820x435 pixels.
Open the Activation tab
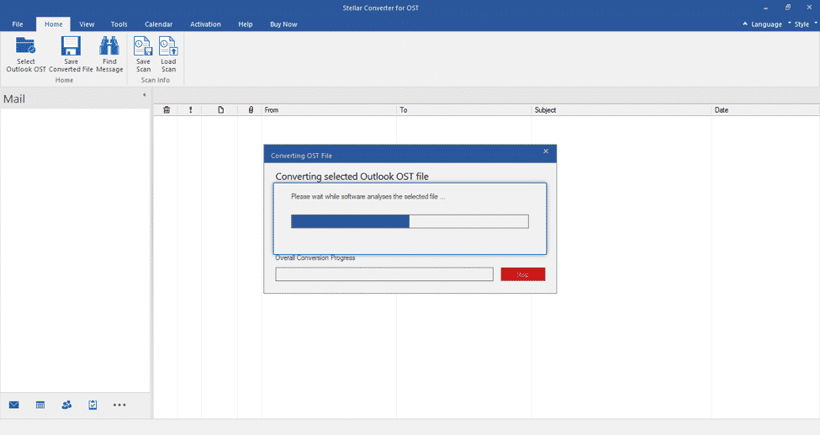pos(205,24)
